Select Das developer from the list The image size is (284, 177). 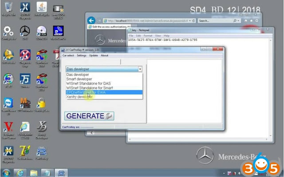(104, 75)
